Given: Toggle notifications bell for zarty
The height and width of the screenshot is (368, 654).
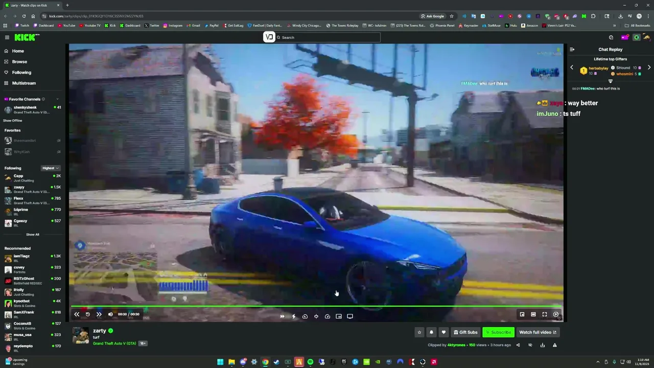Looking at the screenshot, I should (x=431, y=332).
